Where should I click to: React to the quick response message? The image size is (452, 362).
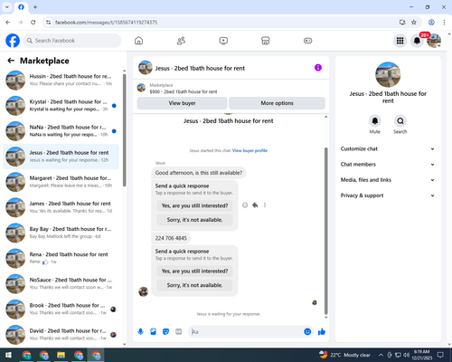click(245, 205)
